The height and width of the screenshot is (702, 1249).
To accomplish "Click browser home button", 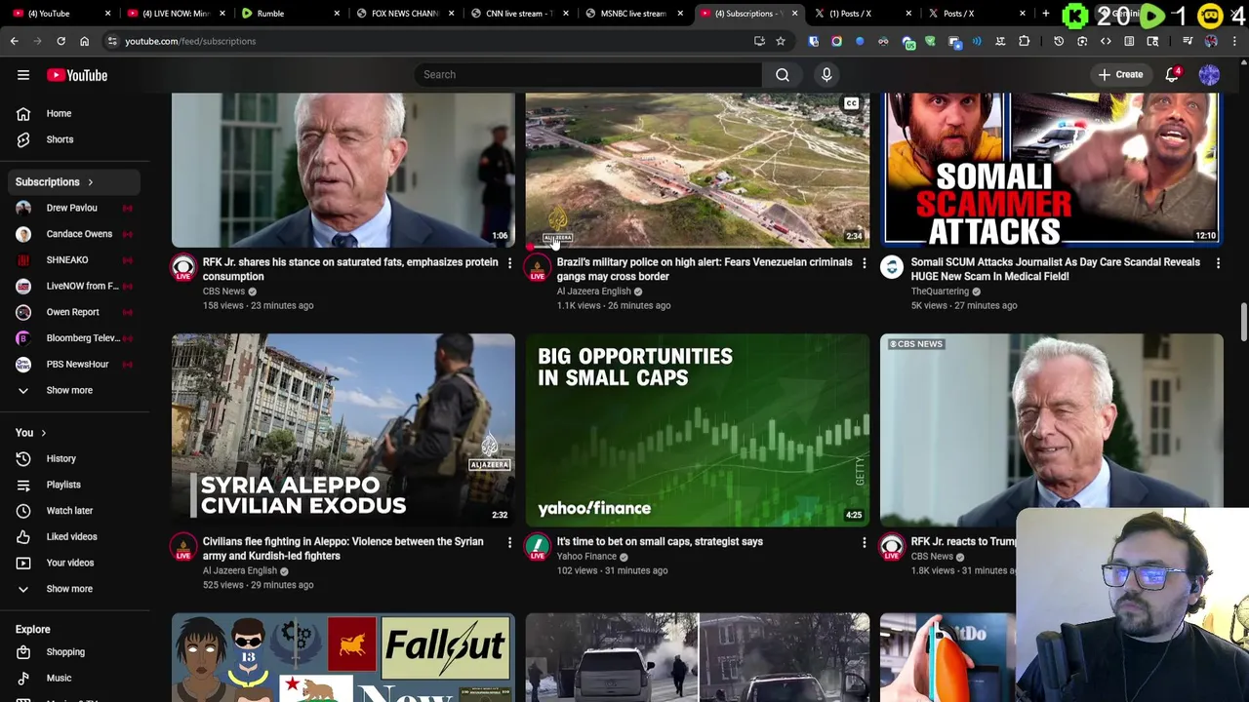I will point(84,41).
